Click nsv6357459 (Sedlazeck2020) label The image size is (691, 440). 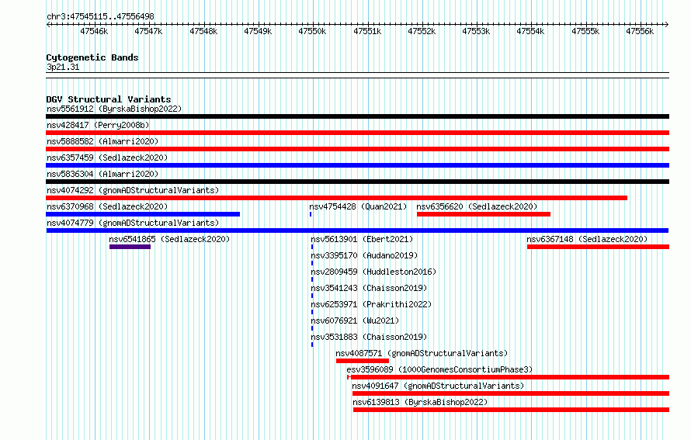[107, 158]
